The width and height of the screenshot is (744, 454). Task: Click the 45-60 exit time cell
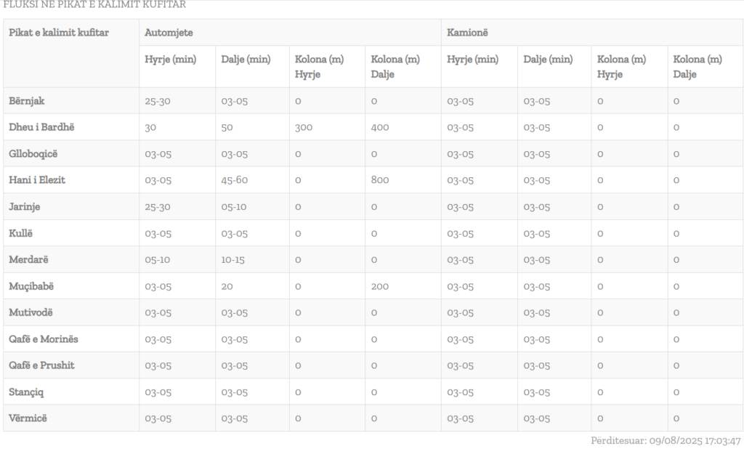coord(235,180)
